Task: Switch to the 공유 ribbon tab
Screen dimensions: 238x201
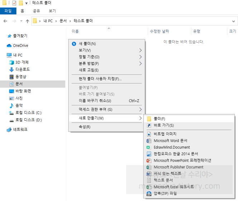Action: pyautogui.click(x=36, y=11)
